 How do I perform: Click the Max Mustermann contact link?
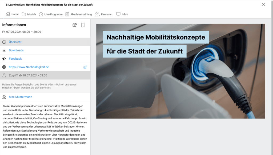click(21, 97)
